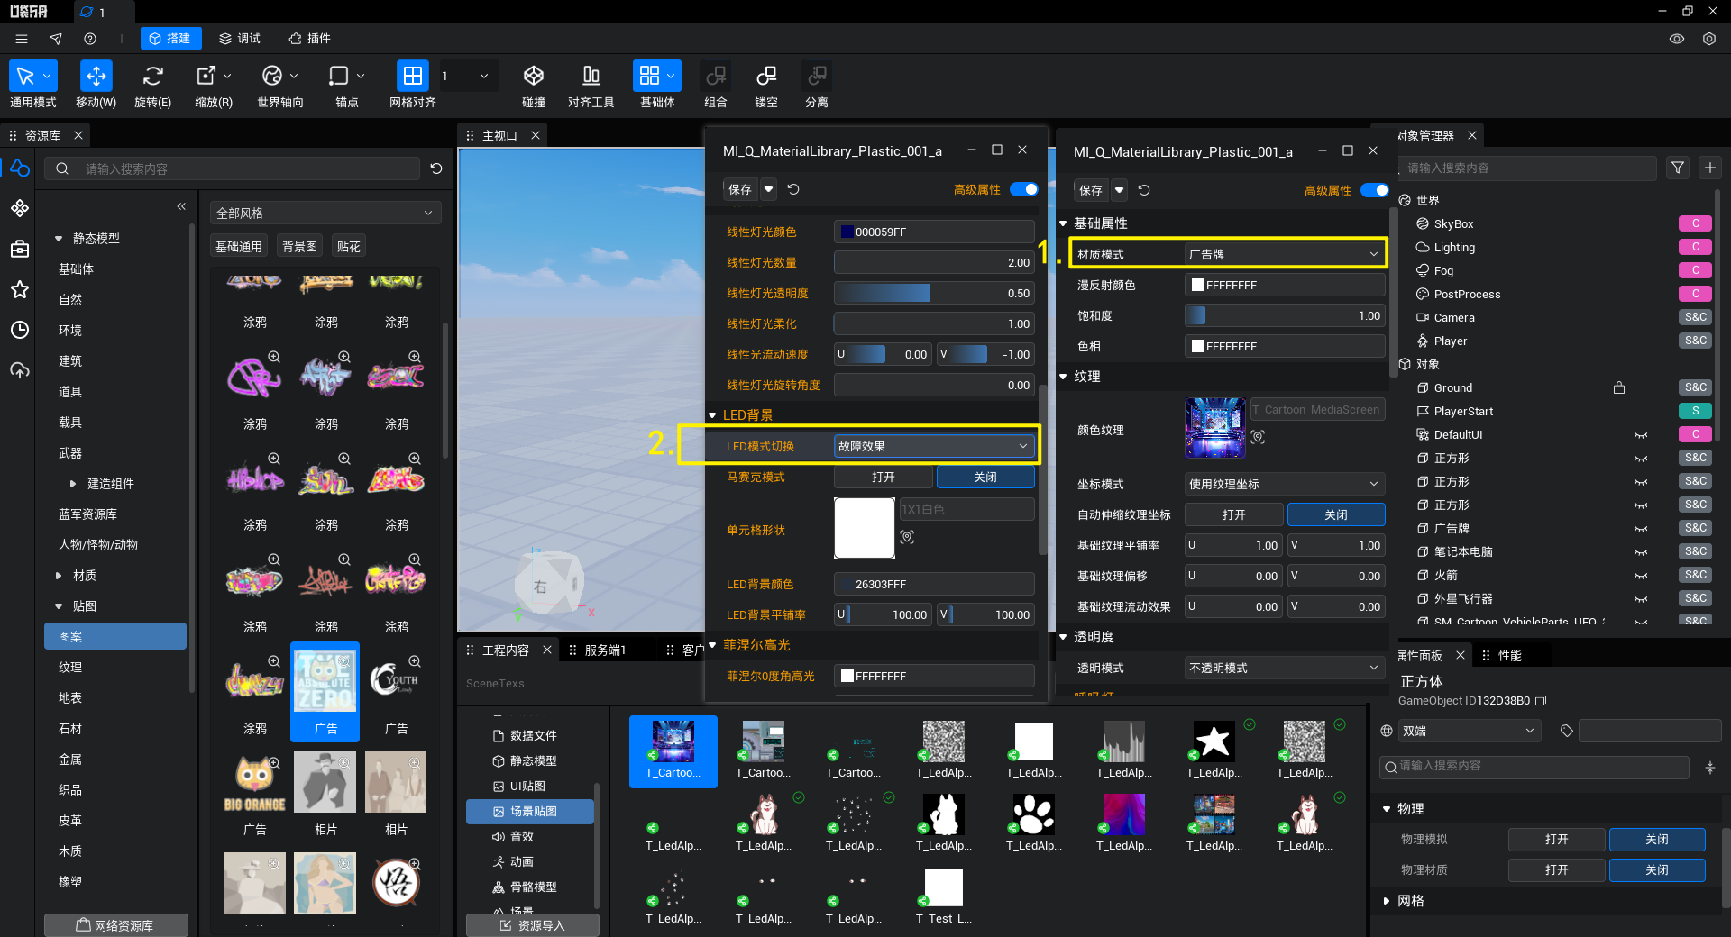Click 保存 in left material window
Image resolution: width=1731 pixels, height=937 pixels.
[740, 189]
